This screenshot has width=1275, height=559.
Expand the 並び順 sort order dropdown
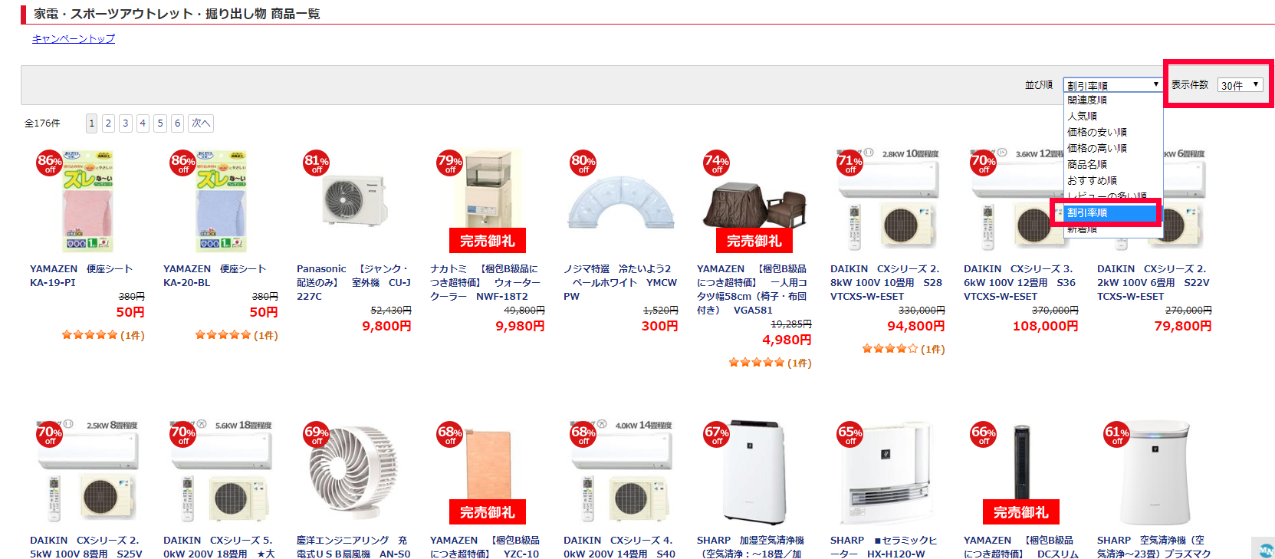coord(1112,85)
